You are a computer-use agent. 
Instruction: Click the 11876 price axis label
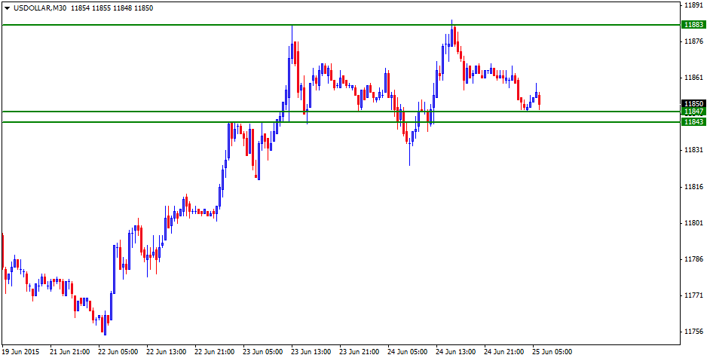tap(693, 41)
